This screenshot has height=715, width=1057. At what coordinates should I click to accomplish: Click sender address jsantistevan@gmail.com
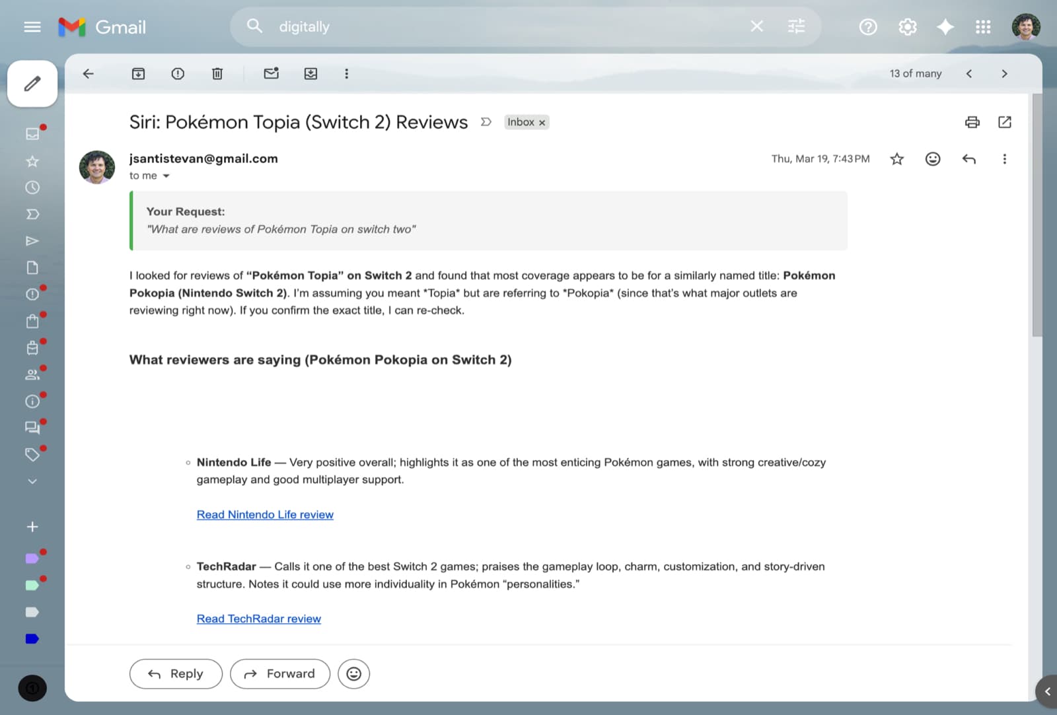pos(203,159)
